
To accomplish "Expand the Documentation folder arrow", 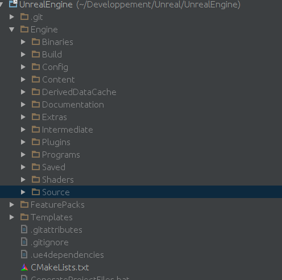I will [x=23, y=104].
